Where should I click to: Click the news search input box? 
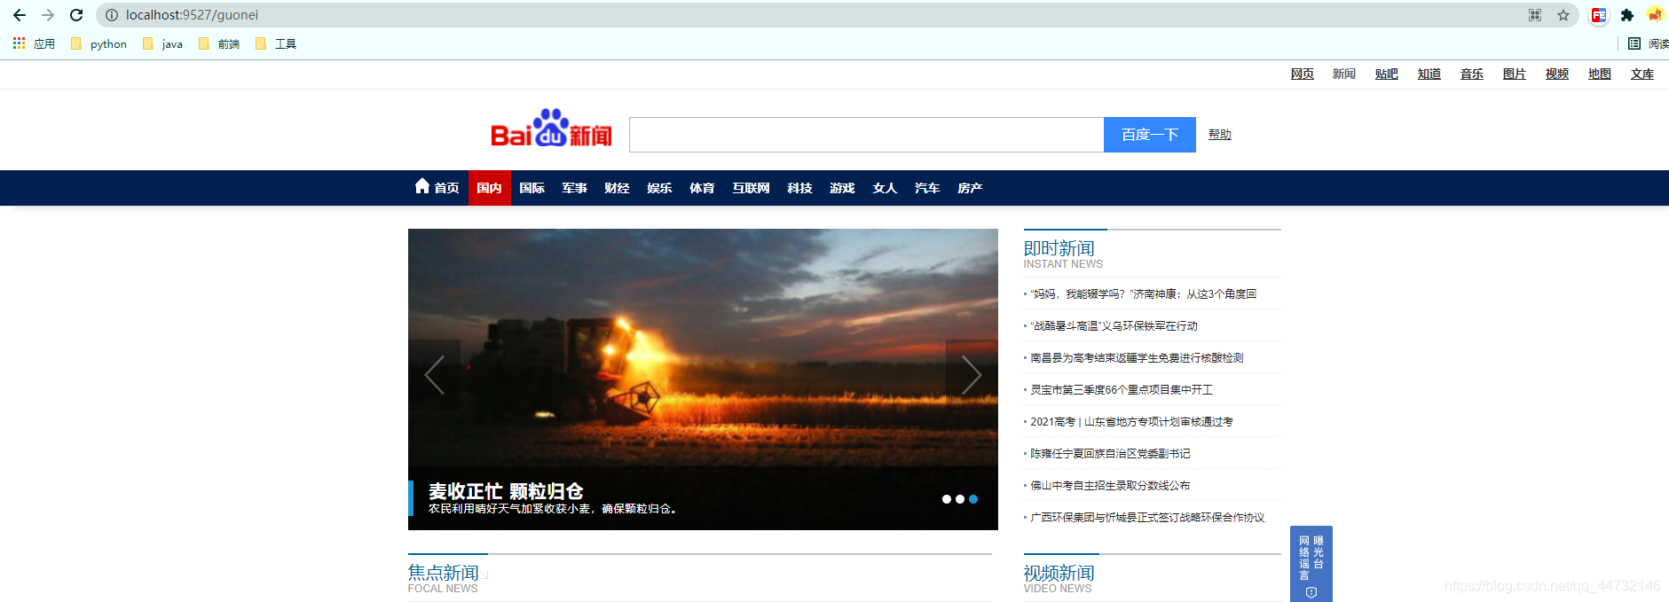(x=866, y=135)
